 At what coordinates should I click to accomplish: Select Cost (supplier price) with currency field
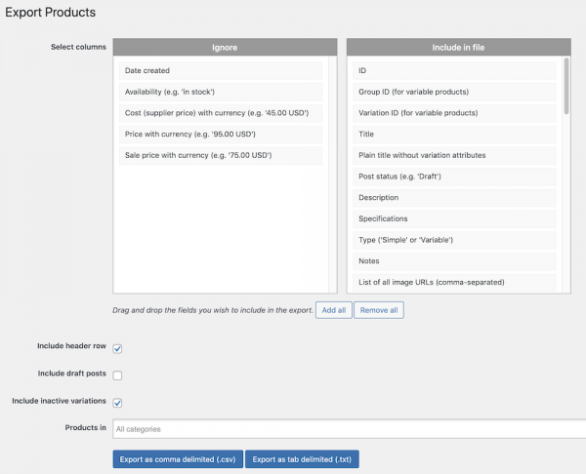click(219, 113)
